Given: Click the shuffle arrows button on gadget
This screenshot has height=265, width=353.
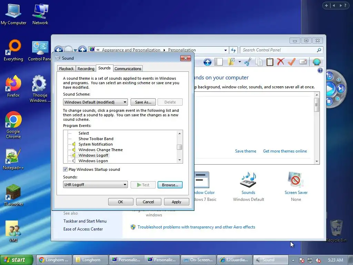Looking at the screenshot, I should point(329,75).
